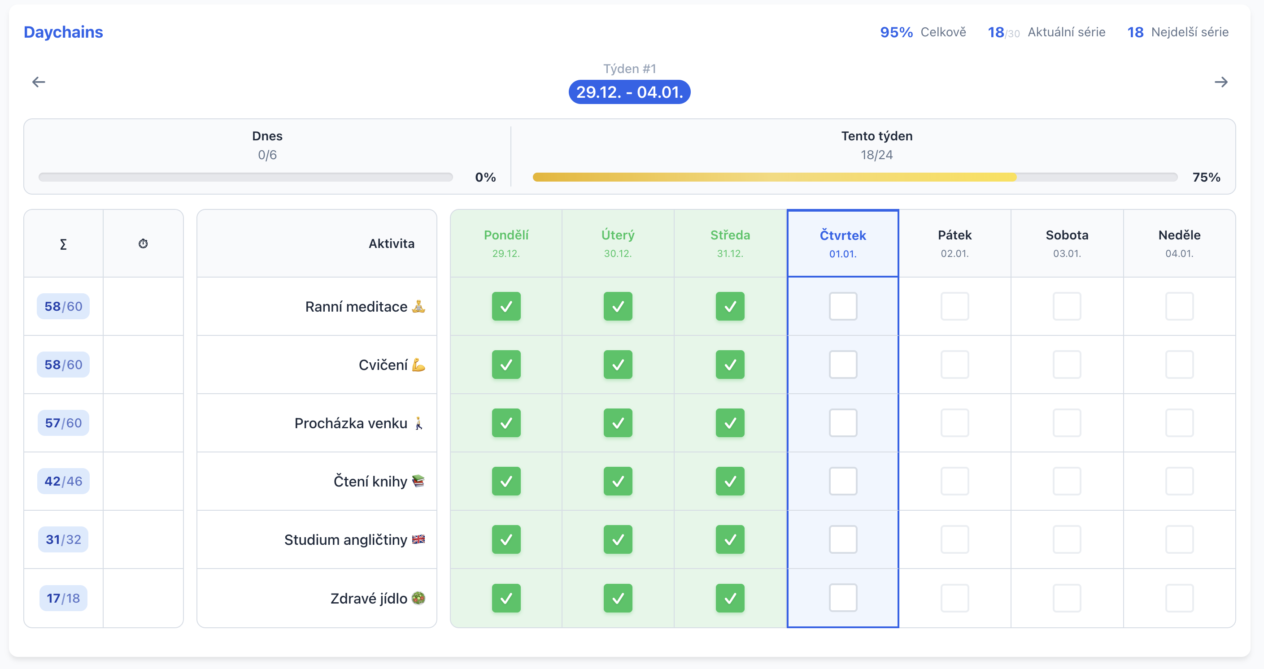Click the stopwatch timer column icon

click(143, 244)
